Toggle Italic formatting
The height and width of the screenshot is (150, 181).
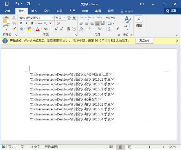pos(26,23)
